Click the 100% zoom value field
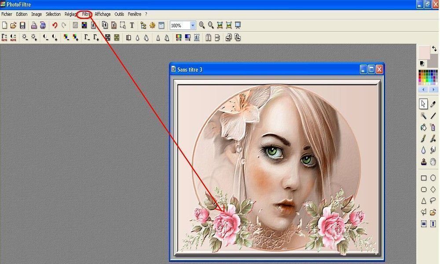The image size is (440, 264). 180,26
